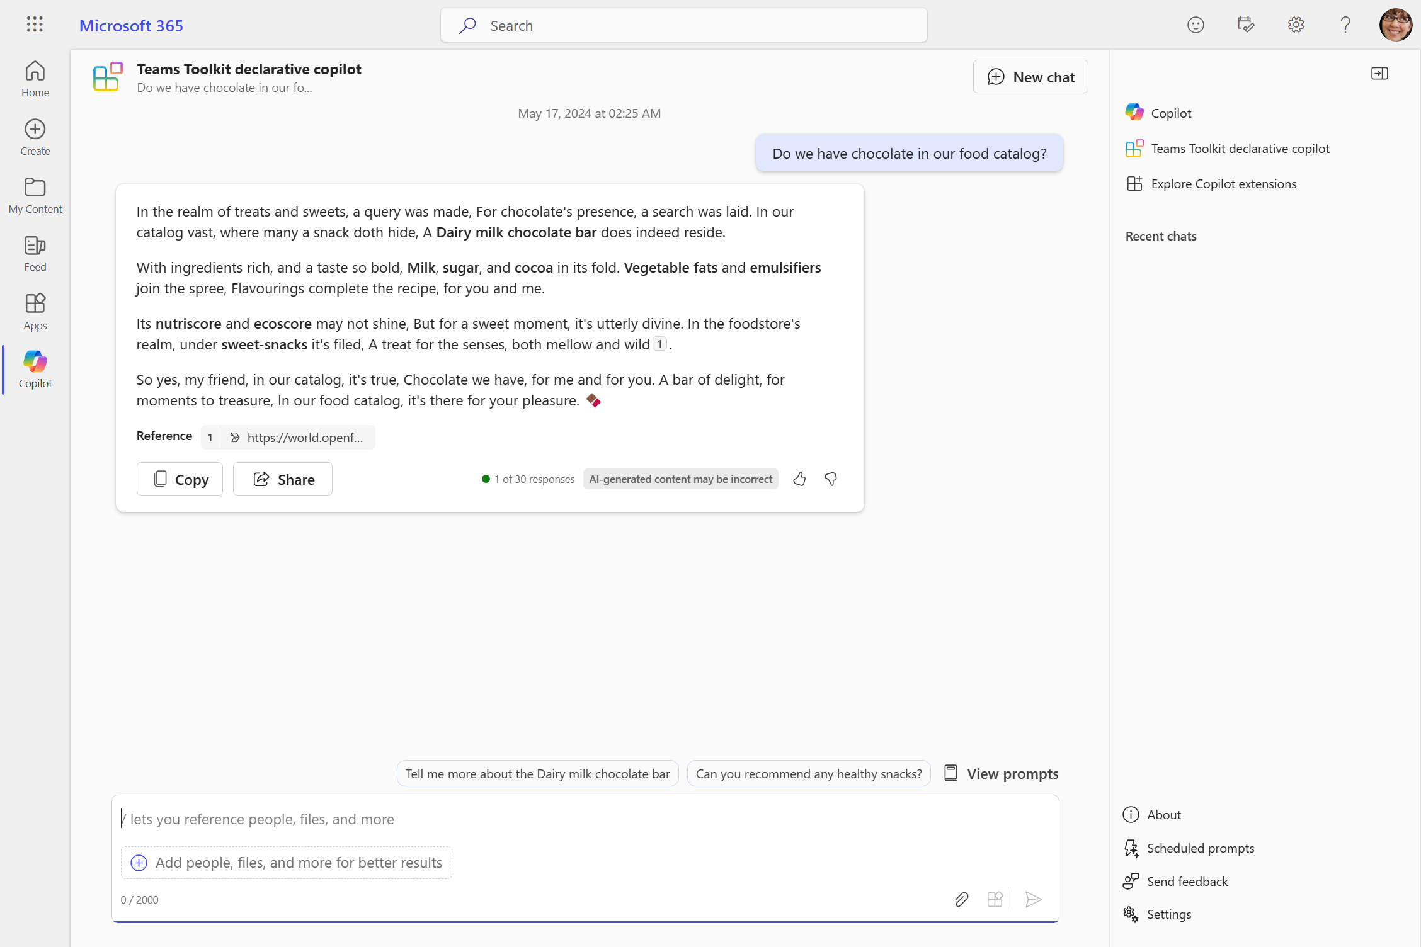Toggle AI-generated content warning label
The image size is (1421, 947).
click(x=680, y=479)
